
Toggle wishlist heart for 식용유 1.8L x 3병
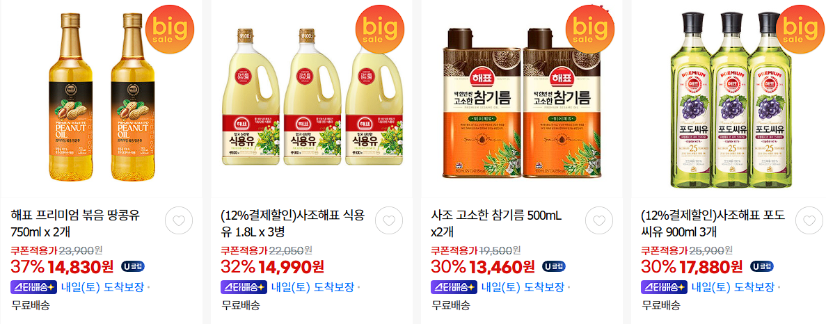tap(389, 220)
